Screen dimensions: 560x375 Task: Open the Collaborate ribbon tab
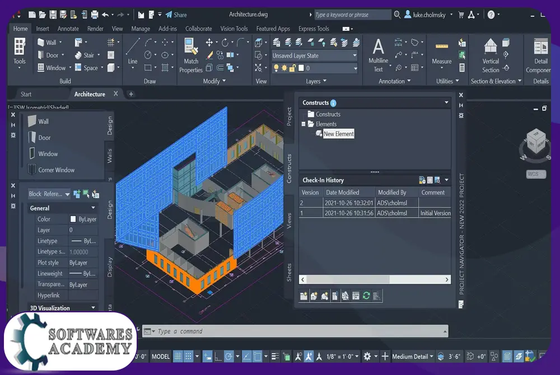point(199,29)
